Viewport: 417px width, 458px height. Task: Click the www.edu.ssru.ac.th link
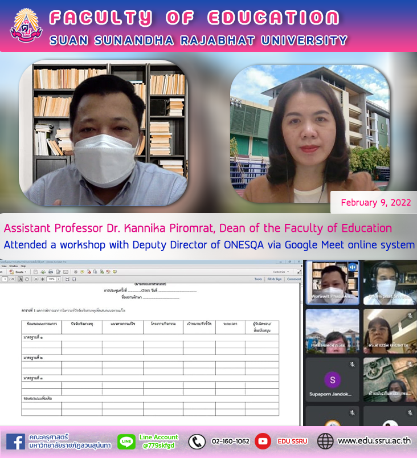[x=374, y=441]
